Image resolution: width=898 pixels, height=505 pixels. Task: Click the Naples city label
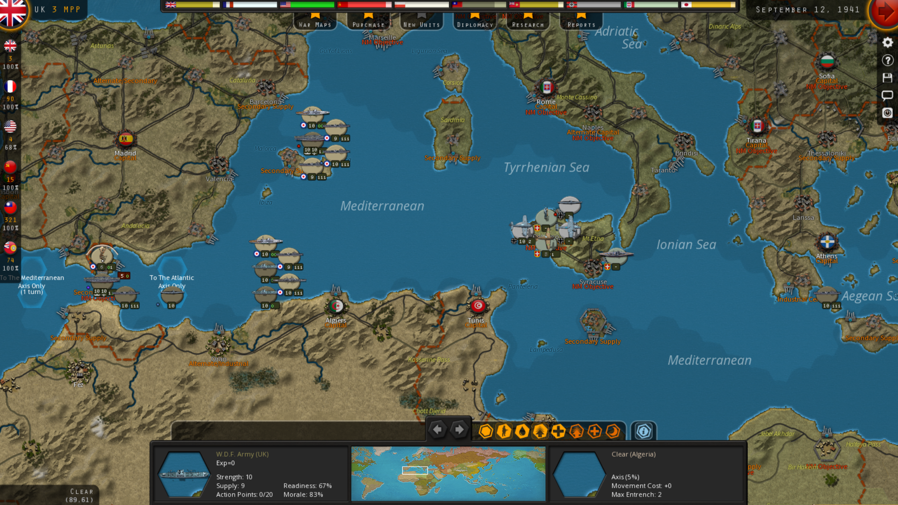(593, 127)
